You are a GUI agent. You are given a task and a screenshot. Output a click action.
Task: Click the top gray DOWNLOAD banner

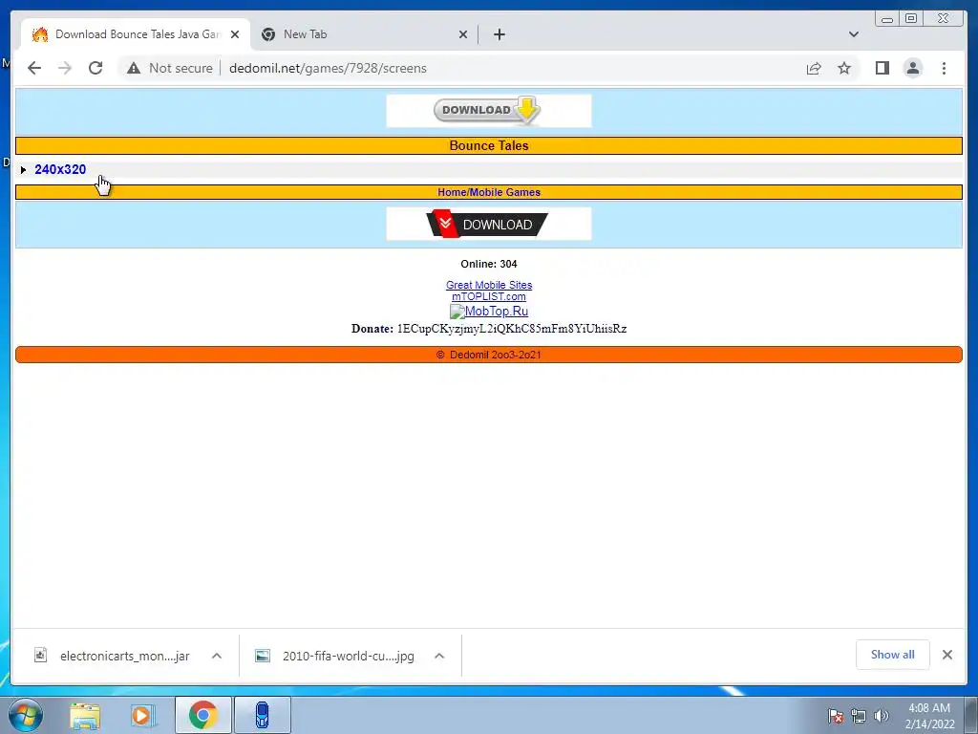click(488, 111)
